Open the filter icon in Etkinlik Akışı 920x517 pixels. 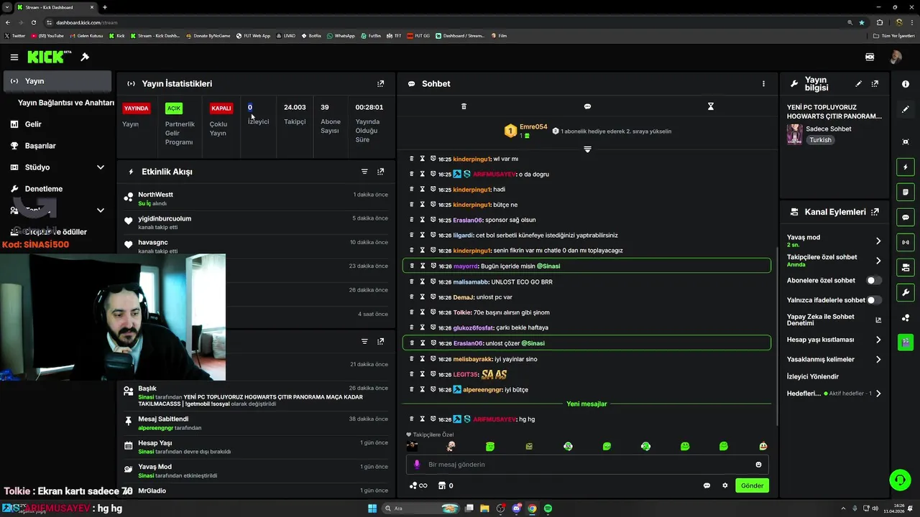click(364, 172)
